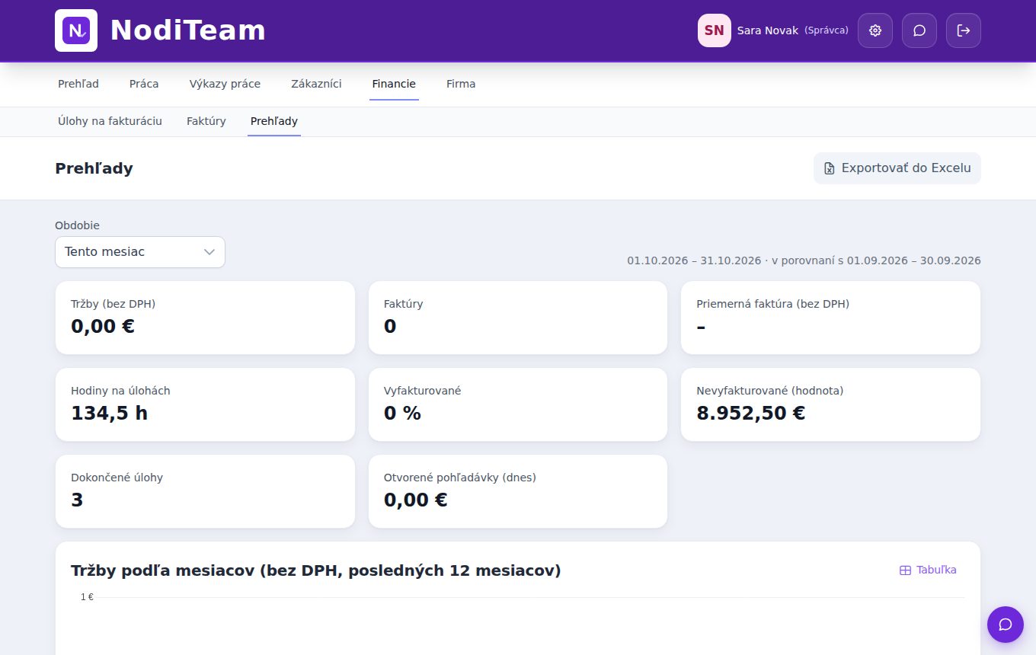This screenshot has height=655, width=1036.
Task: Open the Faktúry subtab
Action: (x=206, y=121)
